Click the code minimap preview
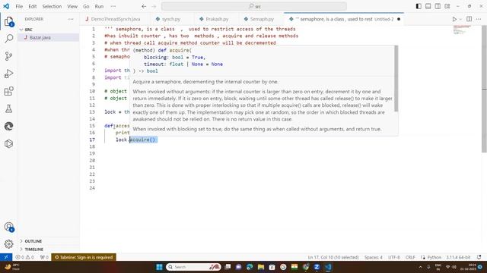 [x=462, y=30]
